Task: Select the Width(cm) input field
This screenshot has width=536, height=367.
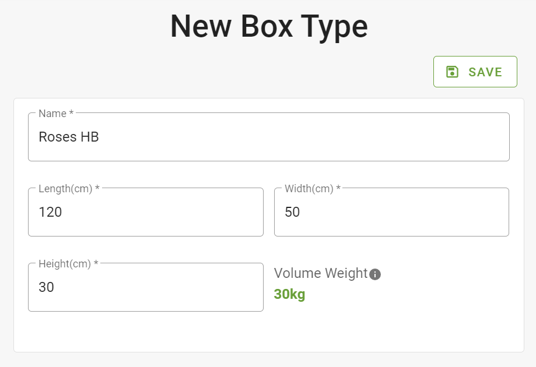Action: [x=391, y=212]
